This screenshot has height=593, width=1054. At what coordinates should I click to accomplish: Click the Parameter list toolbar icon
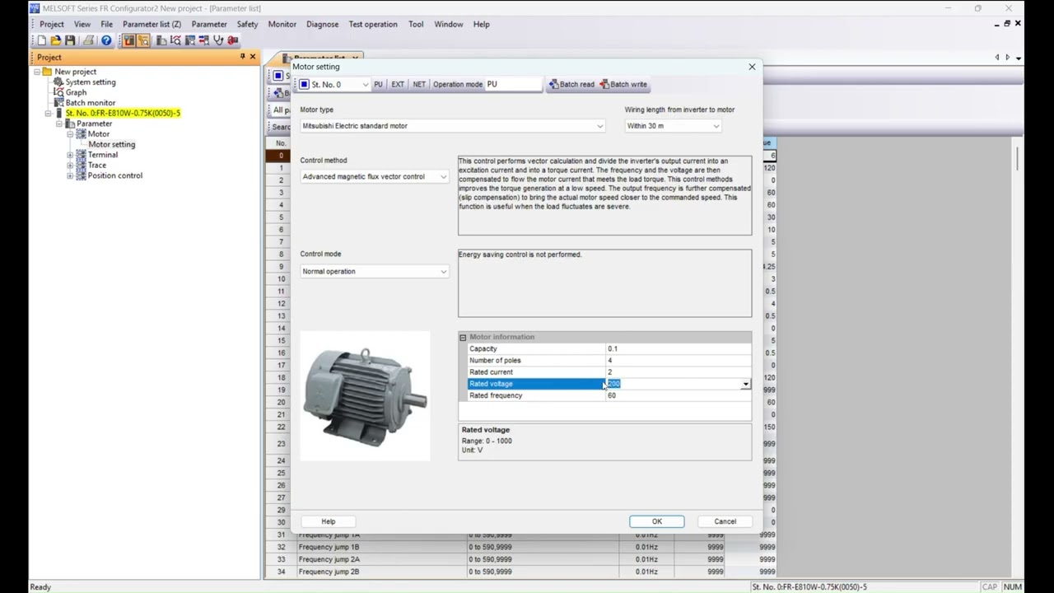click(161, 40)
